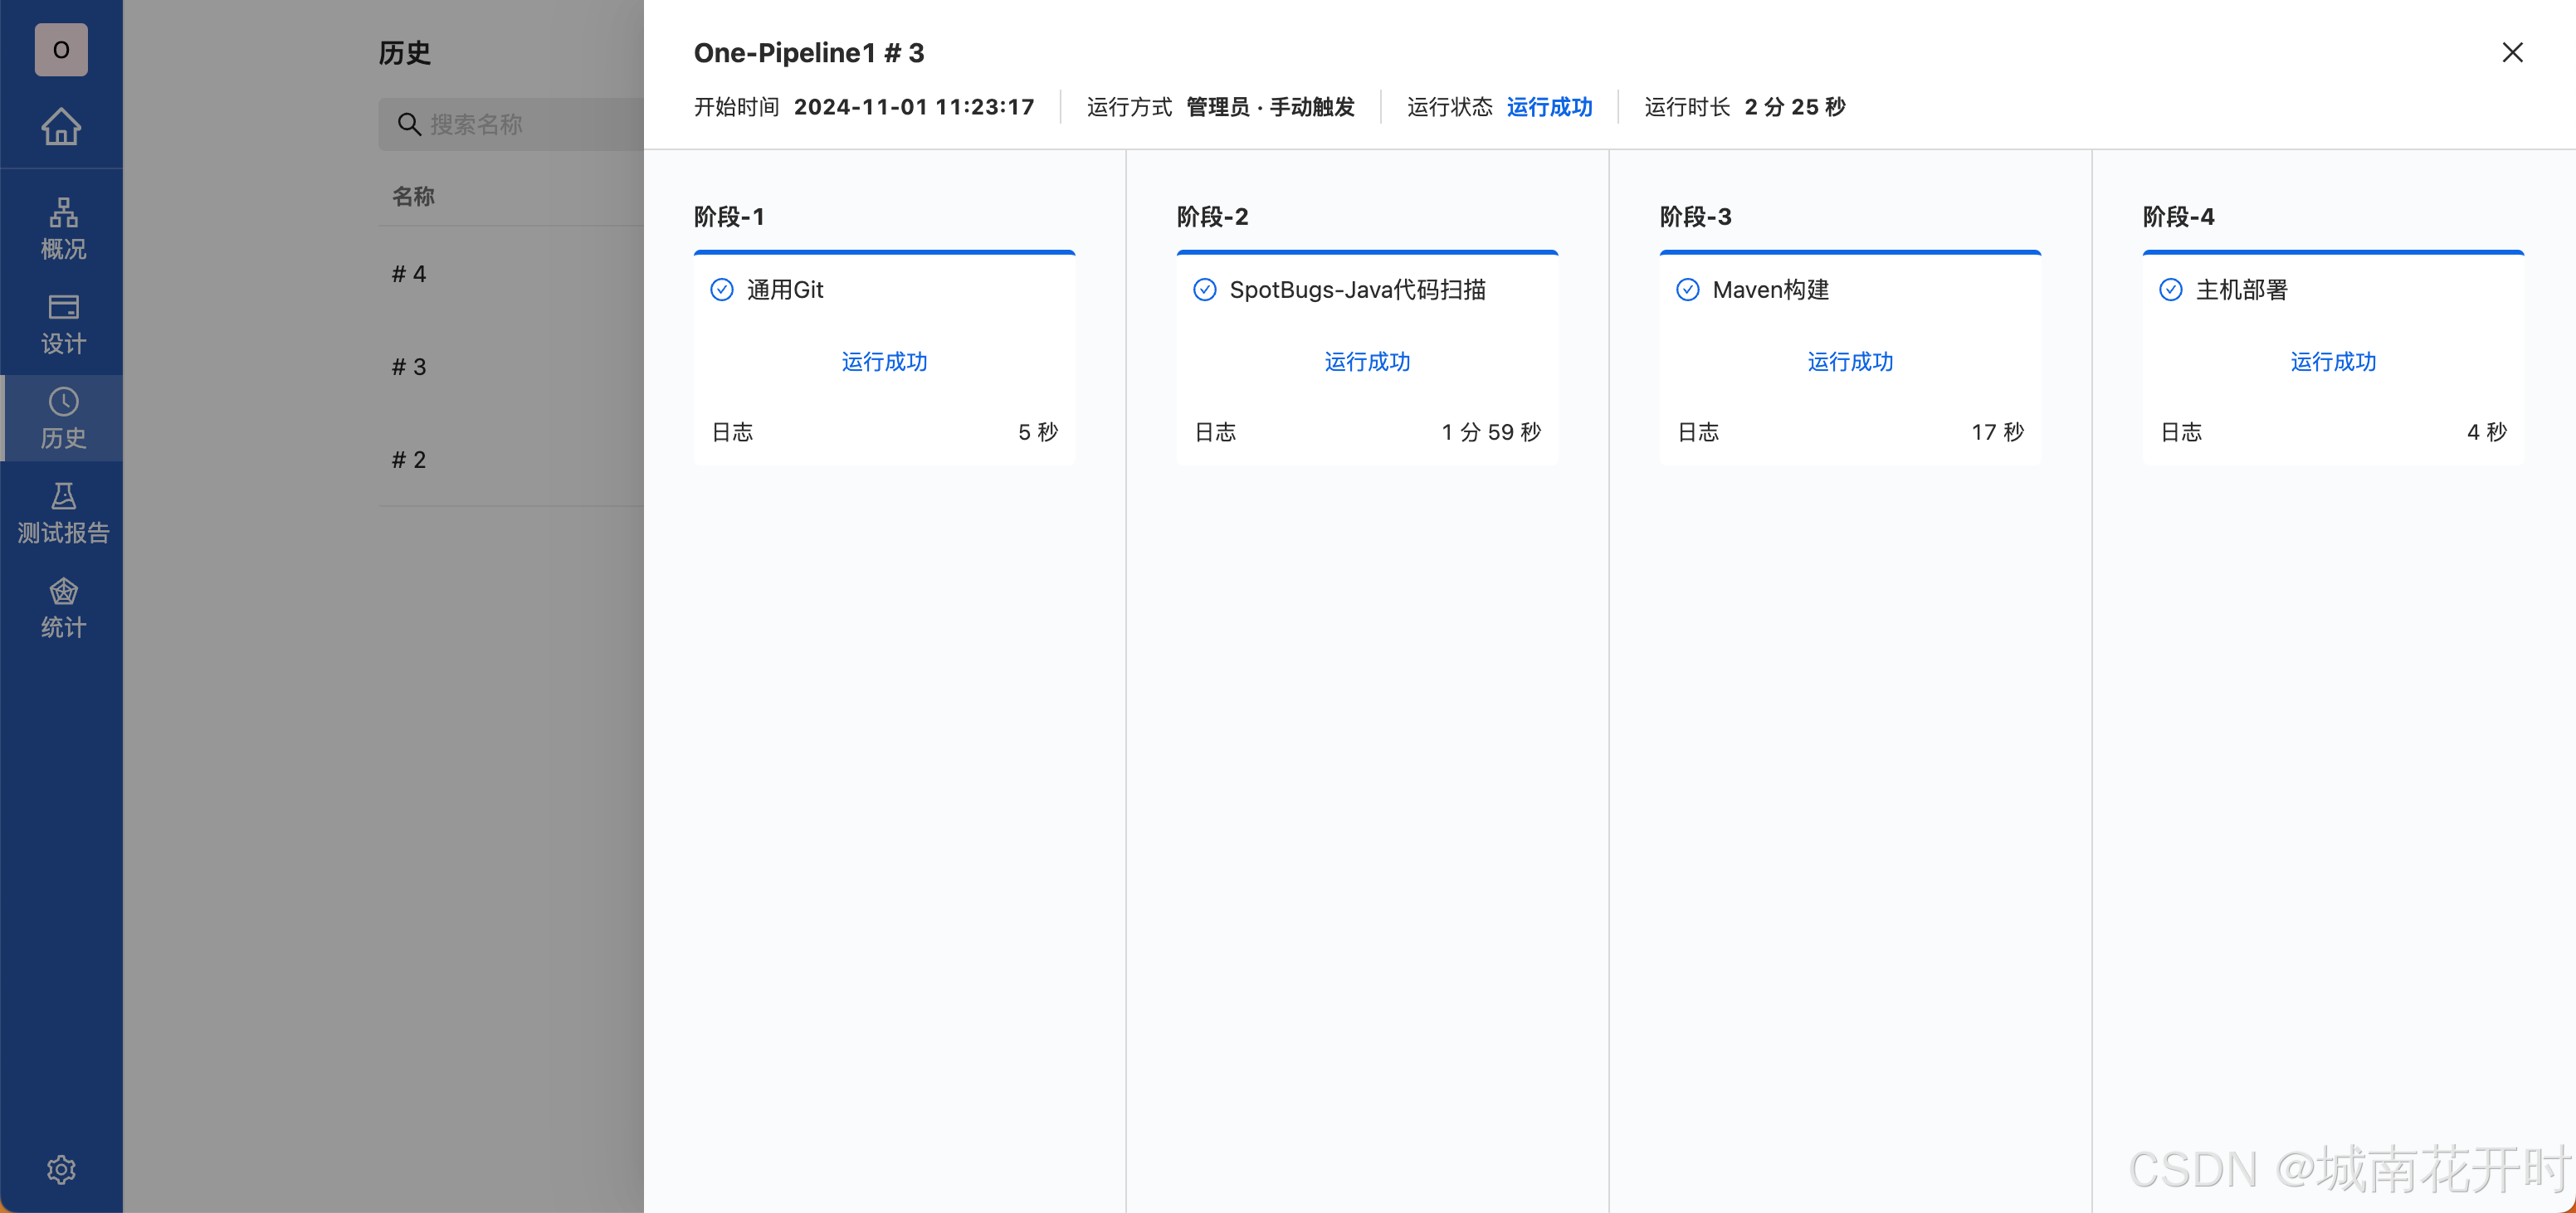2576x1213 pixels.
Task: Click 运行成功 status in Maven构建 card
Action: (1850, 362)
